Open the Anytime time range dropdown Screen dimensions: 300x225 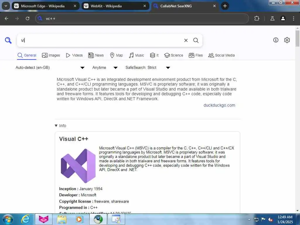coord(105,68)
